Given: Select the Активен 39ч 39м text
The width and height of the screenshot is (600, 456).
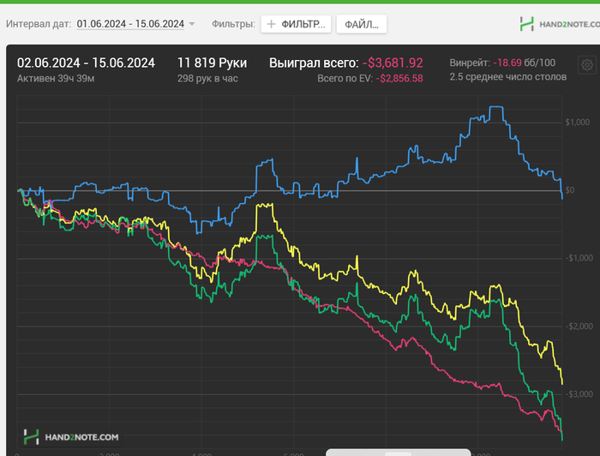Looking at the screenshot, I should pyautogui.click(x=56, y=78).
